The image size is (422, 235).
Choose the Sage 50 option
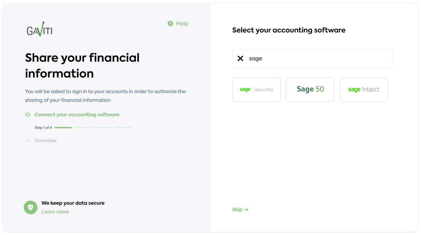[310, 90]
